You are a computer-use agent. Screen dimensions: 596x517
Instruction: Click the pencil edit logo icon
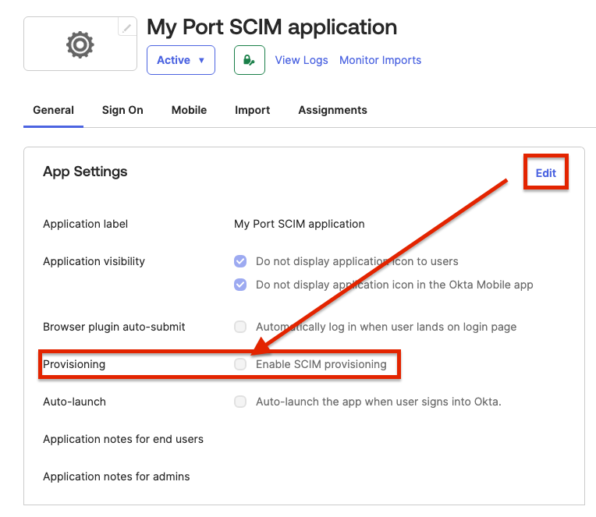pos(127,27)
